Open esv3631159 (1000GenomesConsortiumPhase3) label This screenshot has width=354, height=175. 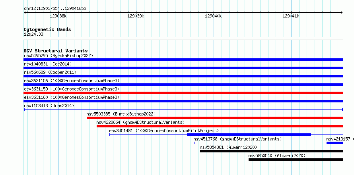[72, 89]
